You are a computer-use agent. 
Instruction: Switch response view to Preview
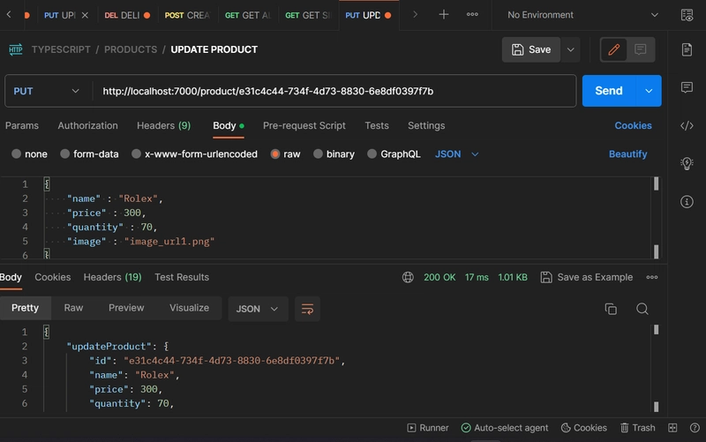tap(126, 308)
